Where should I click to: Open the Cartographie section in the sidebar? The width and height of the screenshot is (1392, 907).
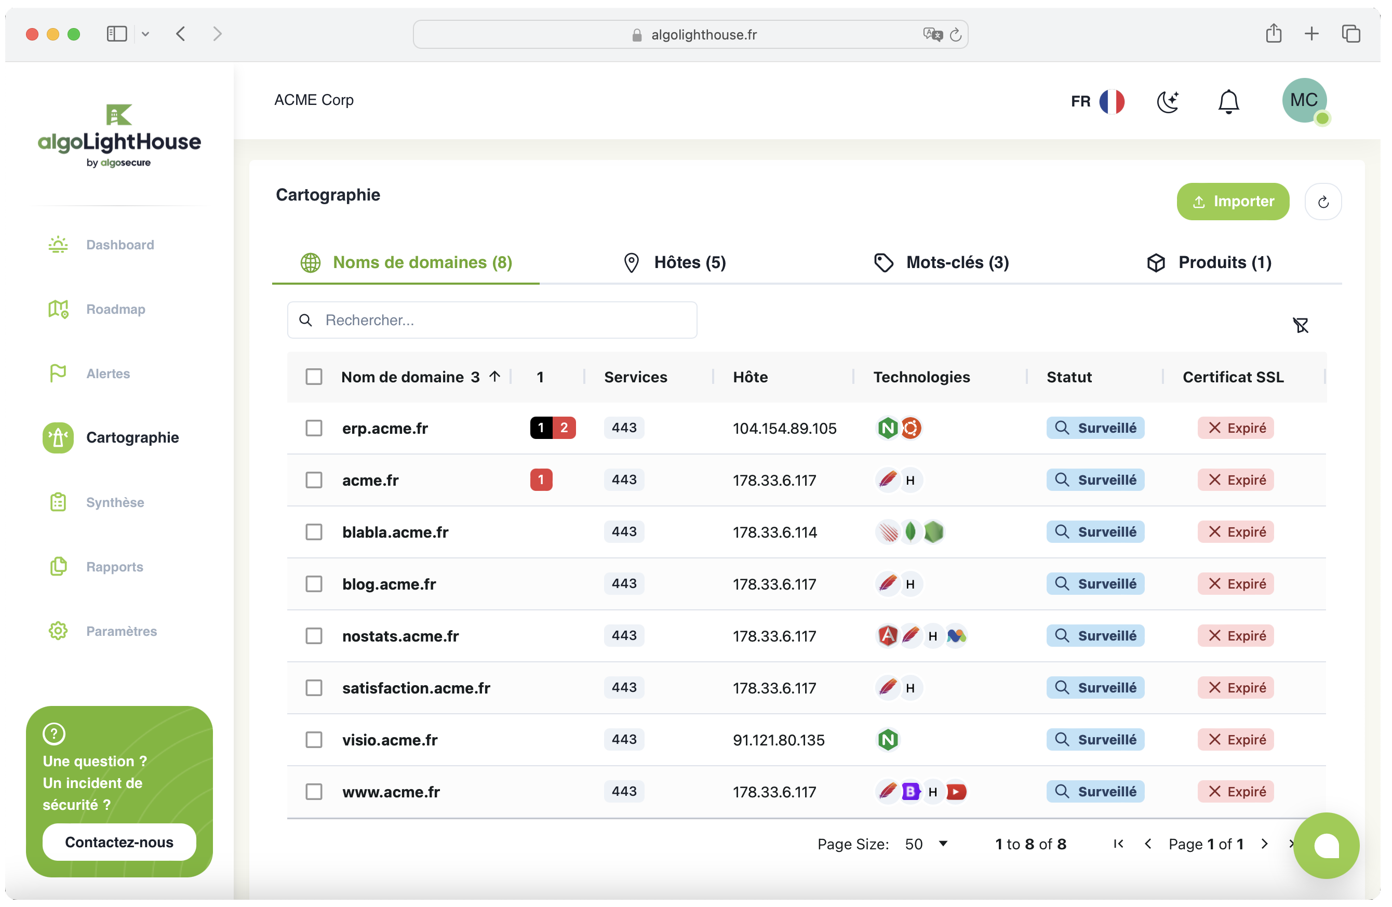pyautogui.click(x=133, y=437)
